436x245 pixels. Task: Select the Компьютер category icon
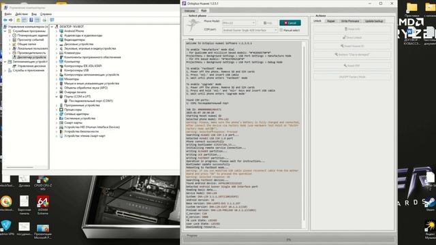click(61, 62)
